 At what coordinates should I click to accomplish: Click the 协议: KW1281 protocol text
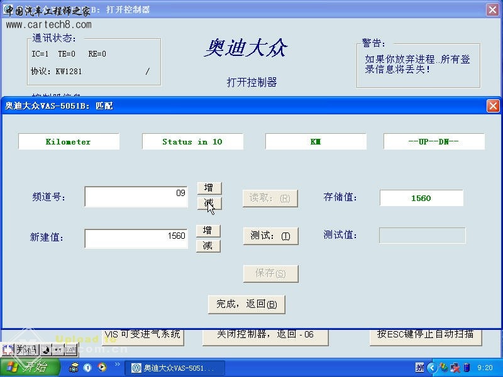coord(56,71)
